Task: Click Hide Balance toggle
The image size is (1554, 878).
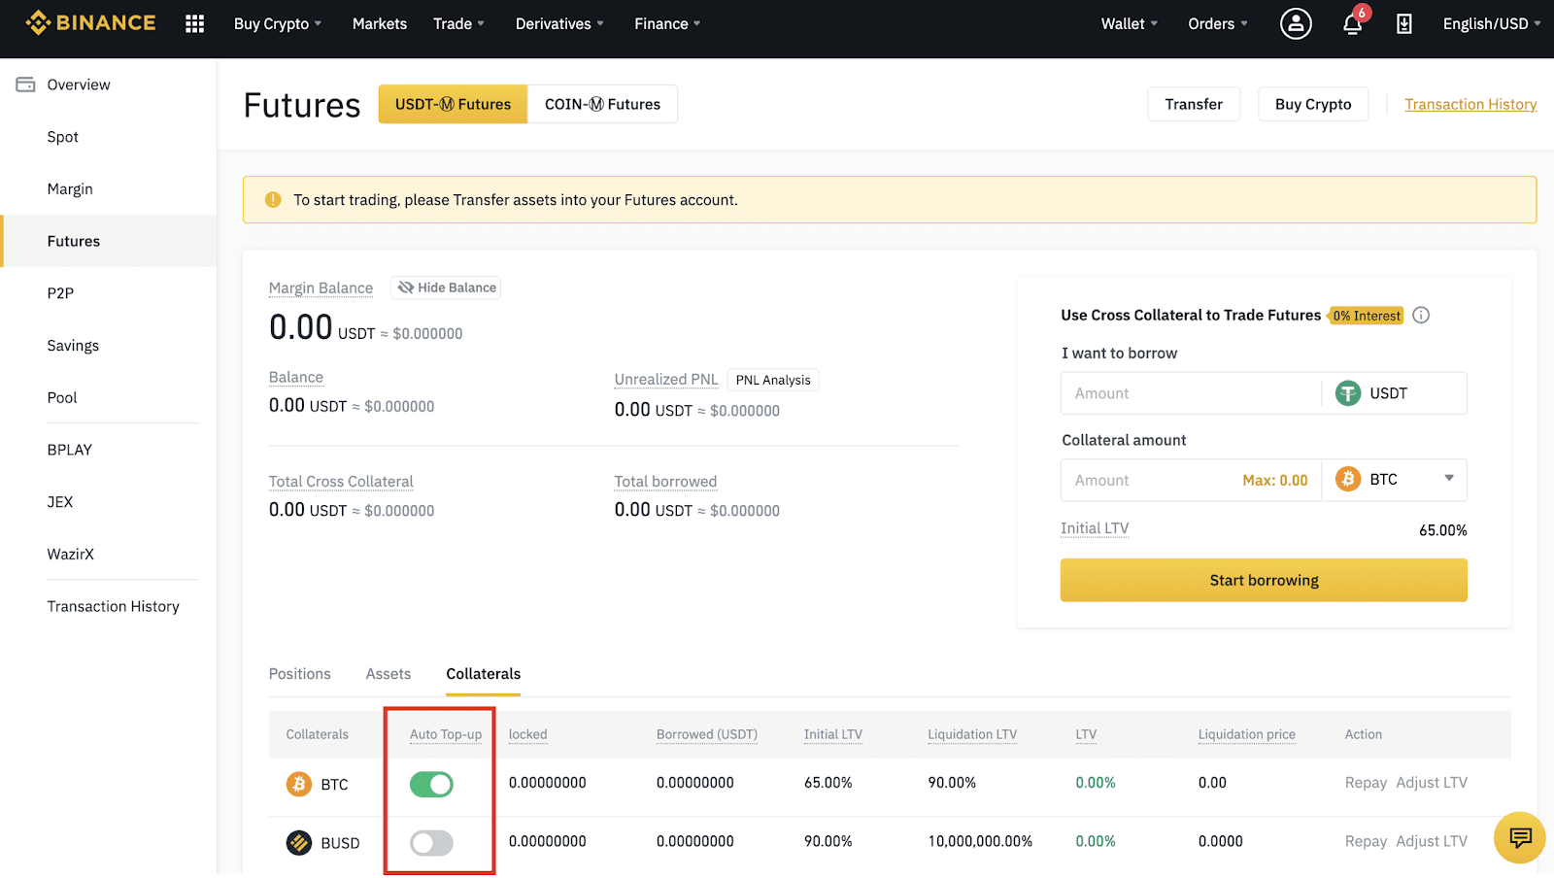Action: [x=446, y=287]
